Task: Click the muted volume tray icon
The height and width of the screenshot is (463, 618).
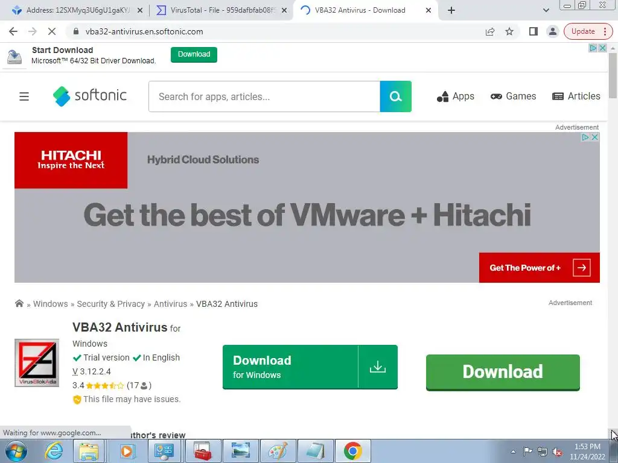Action: click(x=557, y=452)
